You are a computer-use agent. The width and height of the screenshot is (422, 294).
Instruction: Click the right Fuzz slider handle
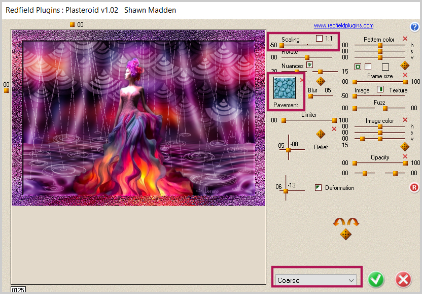(x=385, y=108)
